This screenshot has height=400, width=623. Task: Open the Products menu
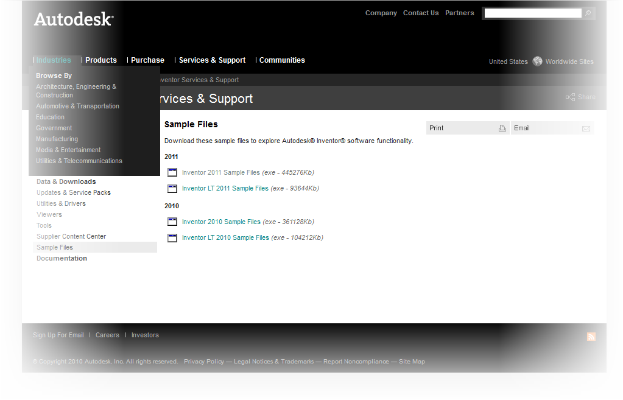click(101, 60)
